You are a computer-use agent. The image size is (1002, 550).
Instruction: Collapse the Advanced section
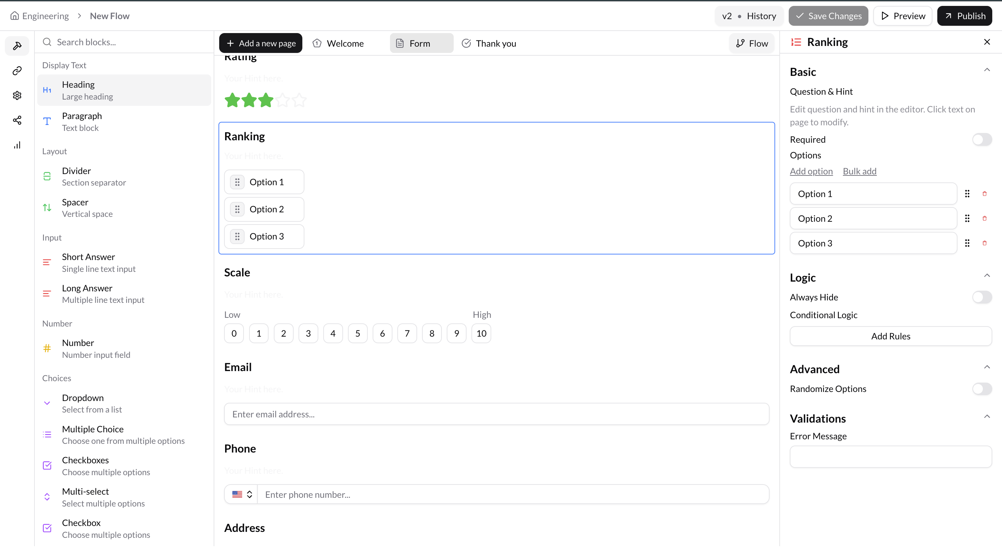(987, 367)
